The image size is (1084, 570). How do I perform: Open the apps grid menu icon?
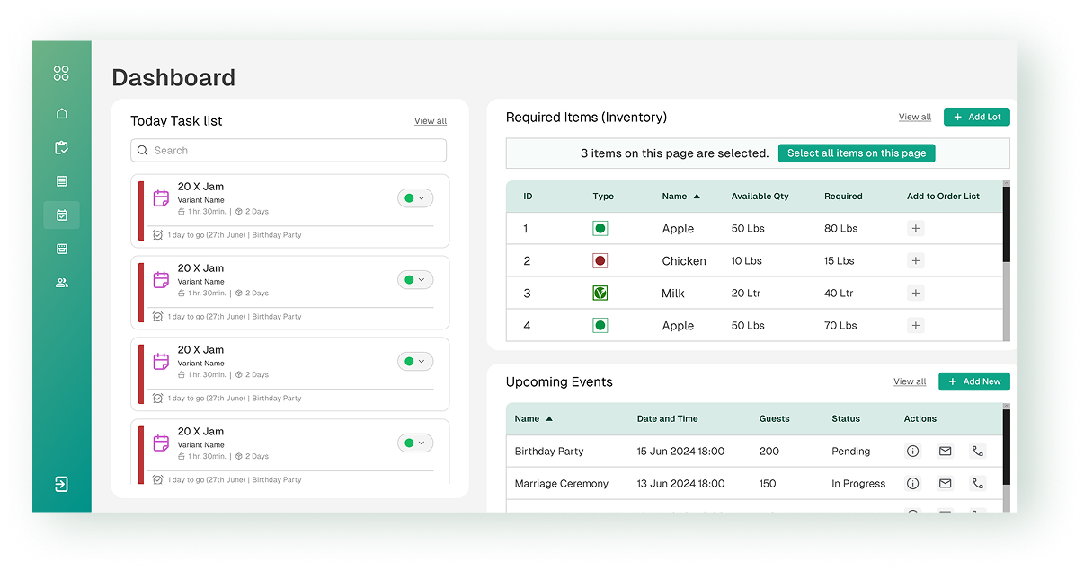coord(61,74)
